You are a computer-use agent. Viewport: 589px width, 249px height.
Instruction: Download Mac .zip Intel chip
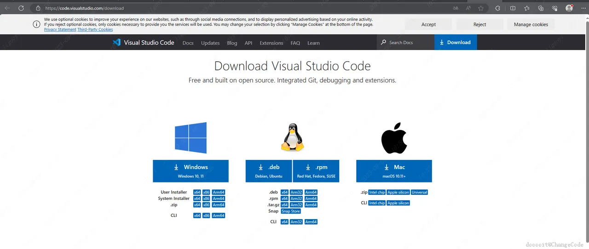point(377,192)
